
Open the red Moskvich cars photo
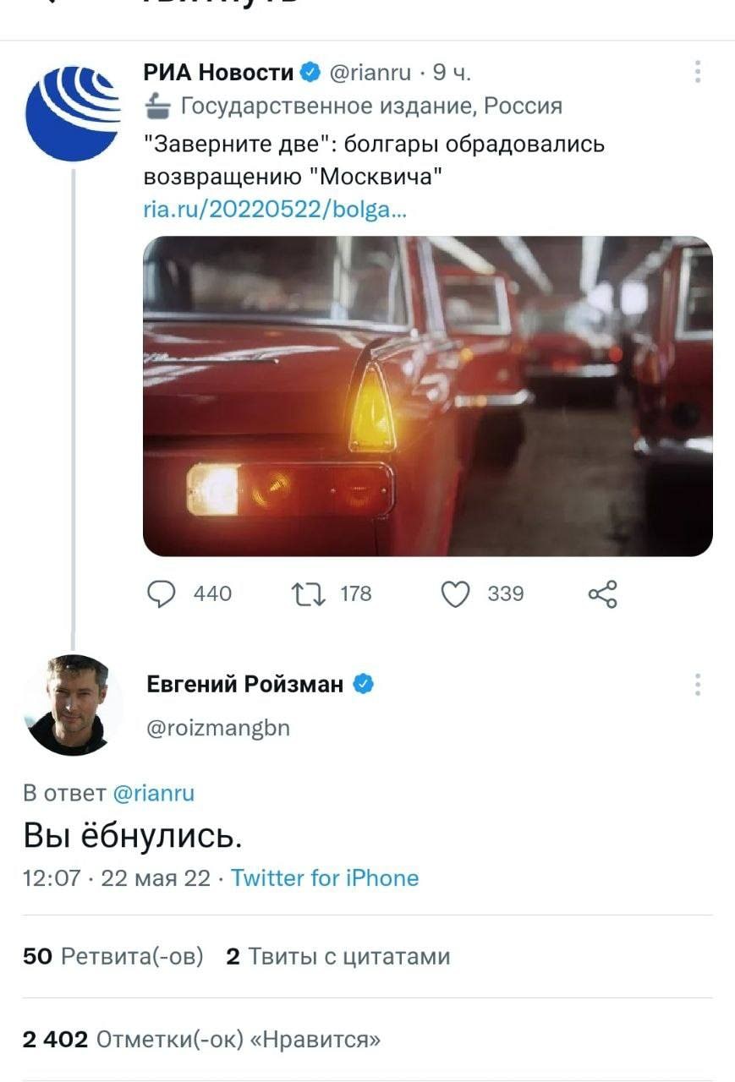[x=427, y=396]
